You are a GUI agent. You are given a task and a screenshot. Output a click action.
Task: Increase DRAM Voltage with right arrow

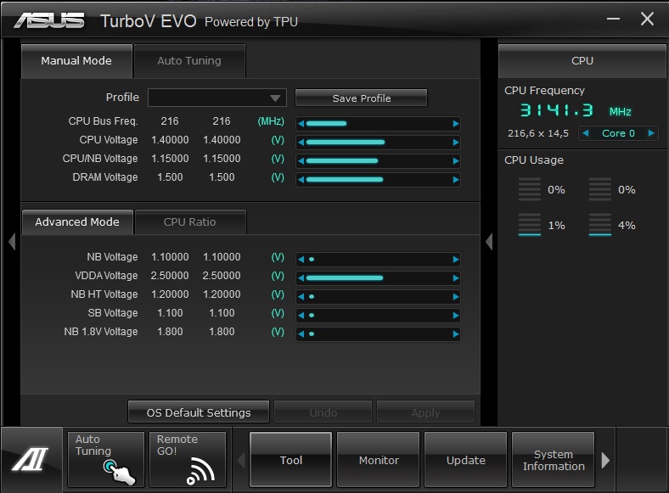point(455,180)
